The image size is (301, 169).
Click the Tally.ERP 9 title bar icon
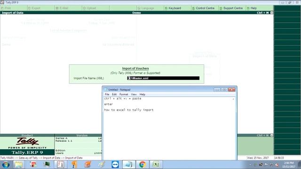pyautogui.click(x=2, y=2)
